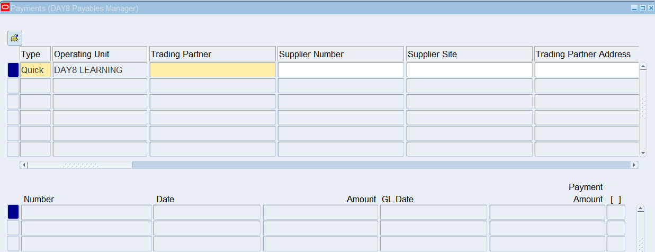Click the horizontal scrollbar thumb
Screen dimensions: 655x252
[79, 165]
